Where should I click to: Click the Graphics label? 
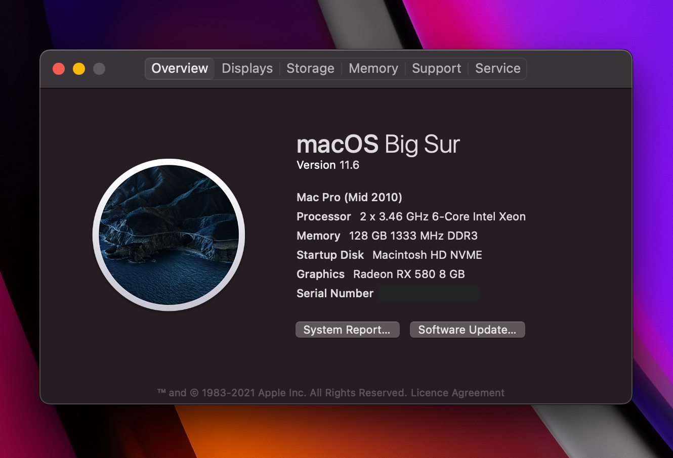320,274
